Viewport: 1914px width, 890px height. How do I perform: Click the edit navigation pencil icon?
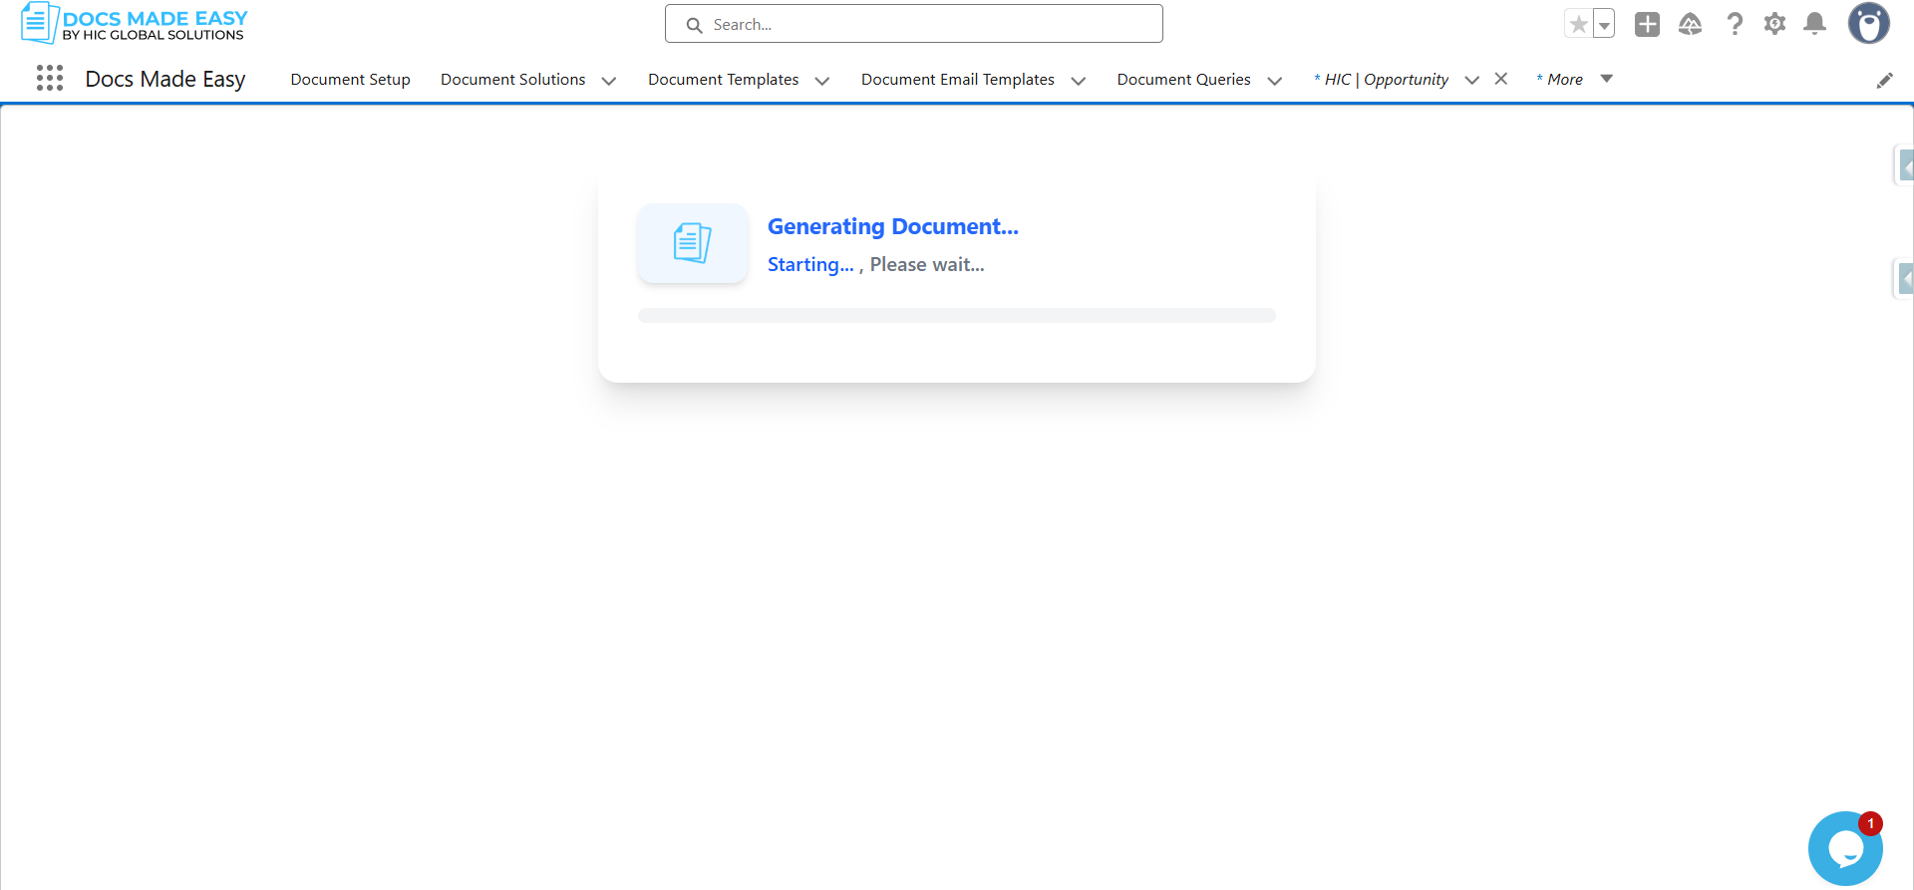[1884, 81]
